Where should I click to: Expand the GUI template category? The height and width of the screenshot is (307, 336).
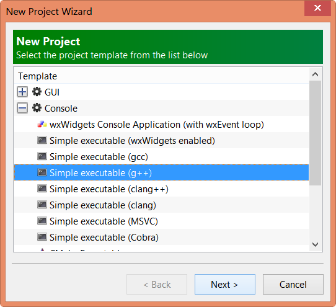pos(22,92)
